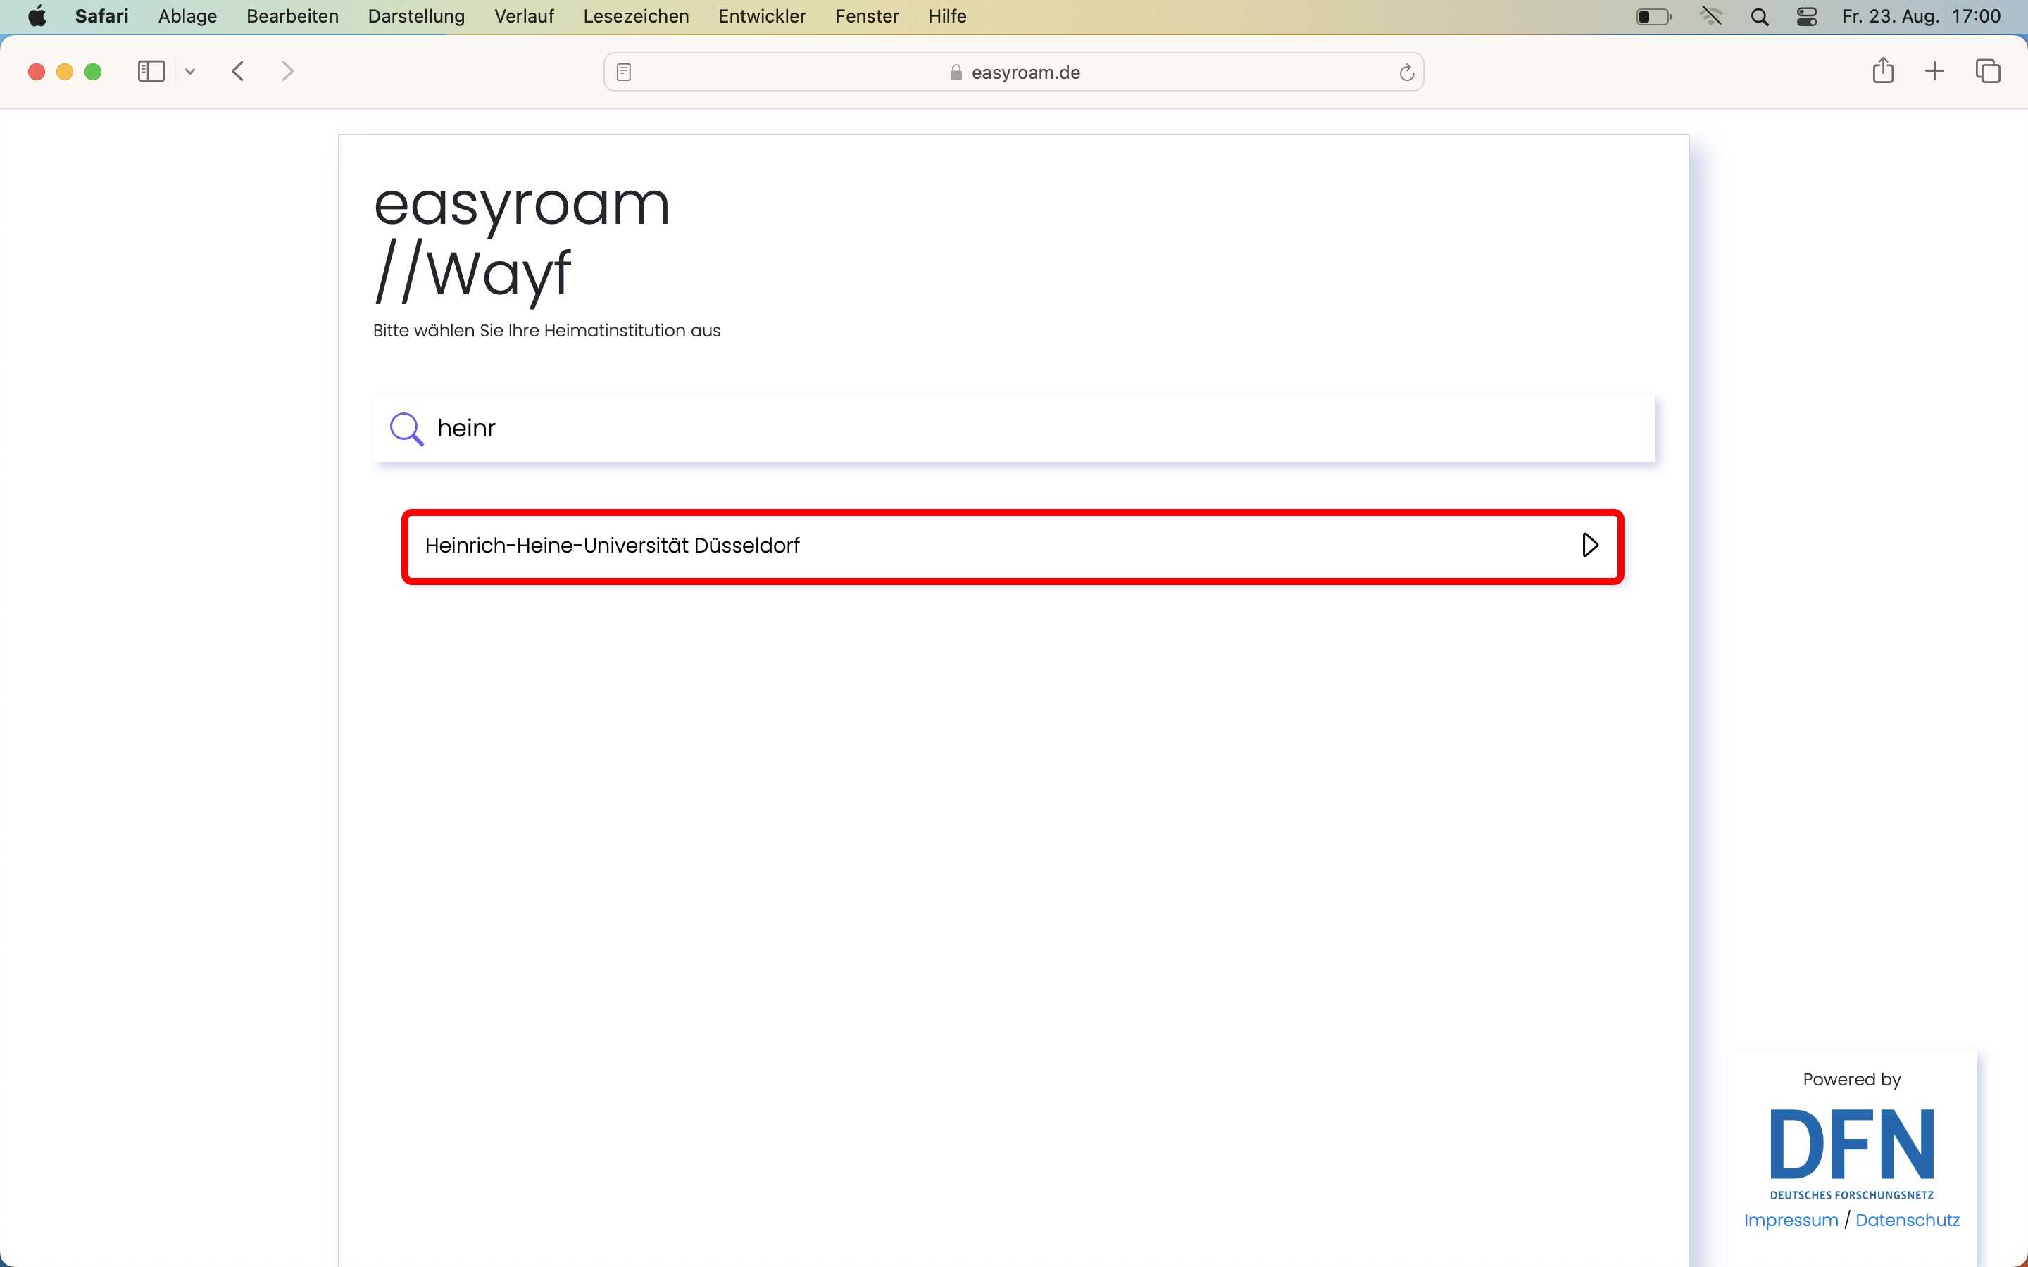Open the Impressum link

point(1791,1220)
